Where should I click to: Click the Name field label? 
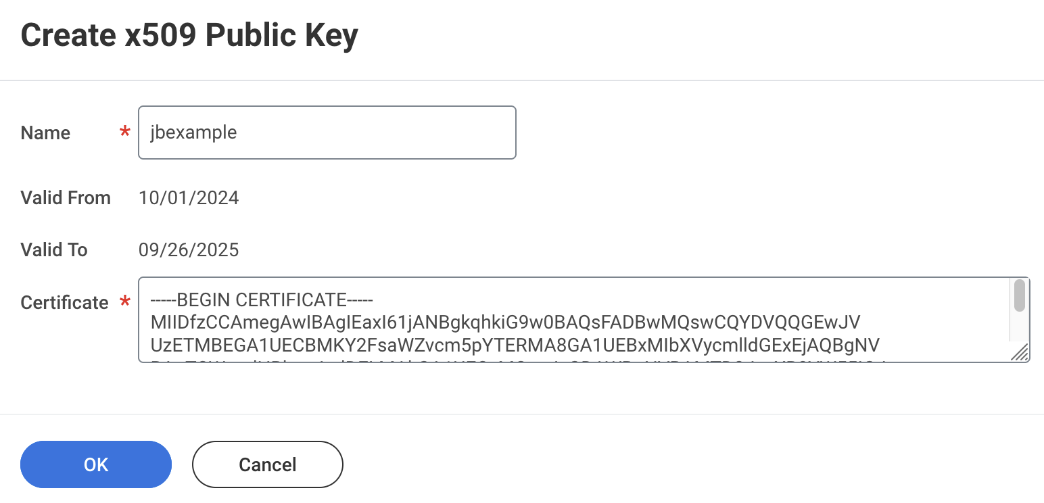pos(45,133)
